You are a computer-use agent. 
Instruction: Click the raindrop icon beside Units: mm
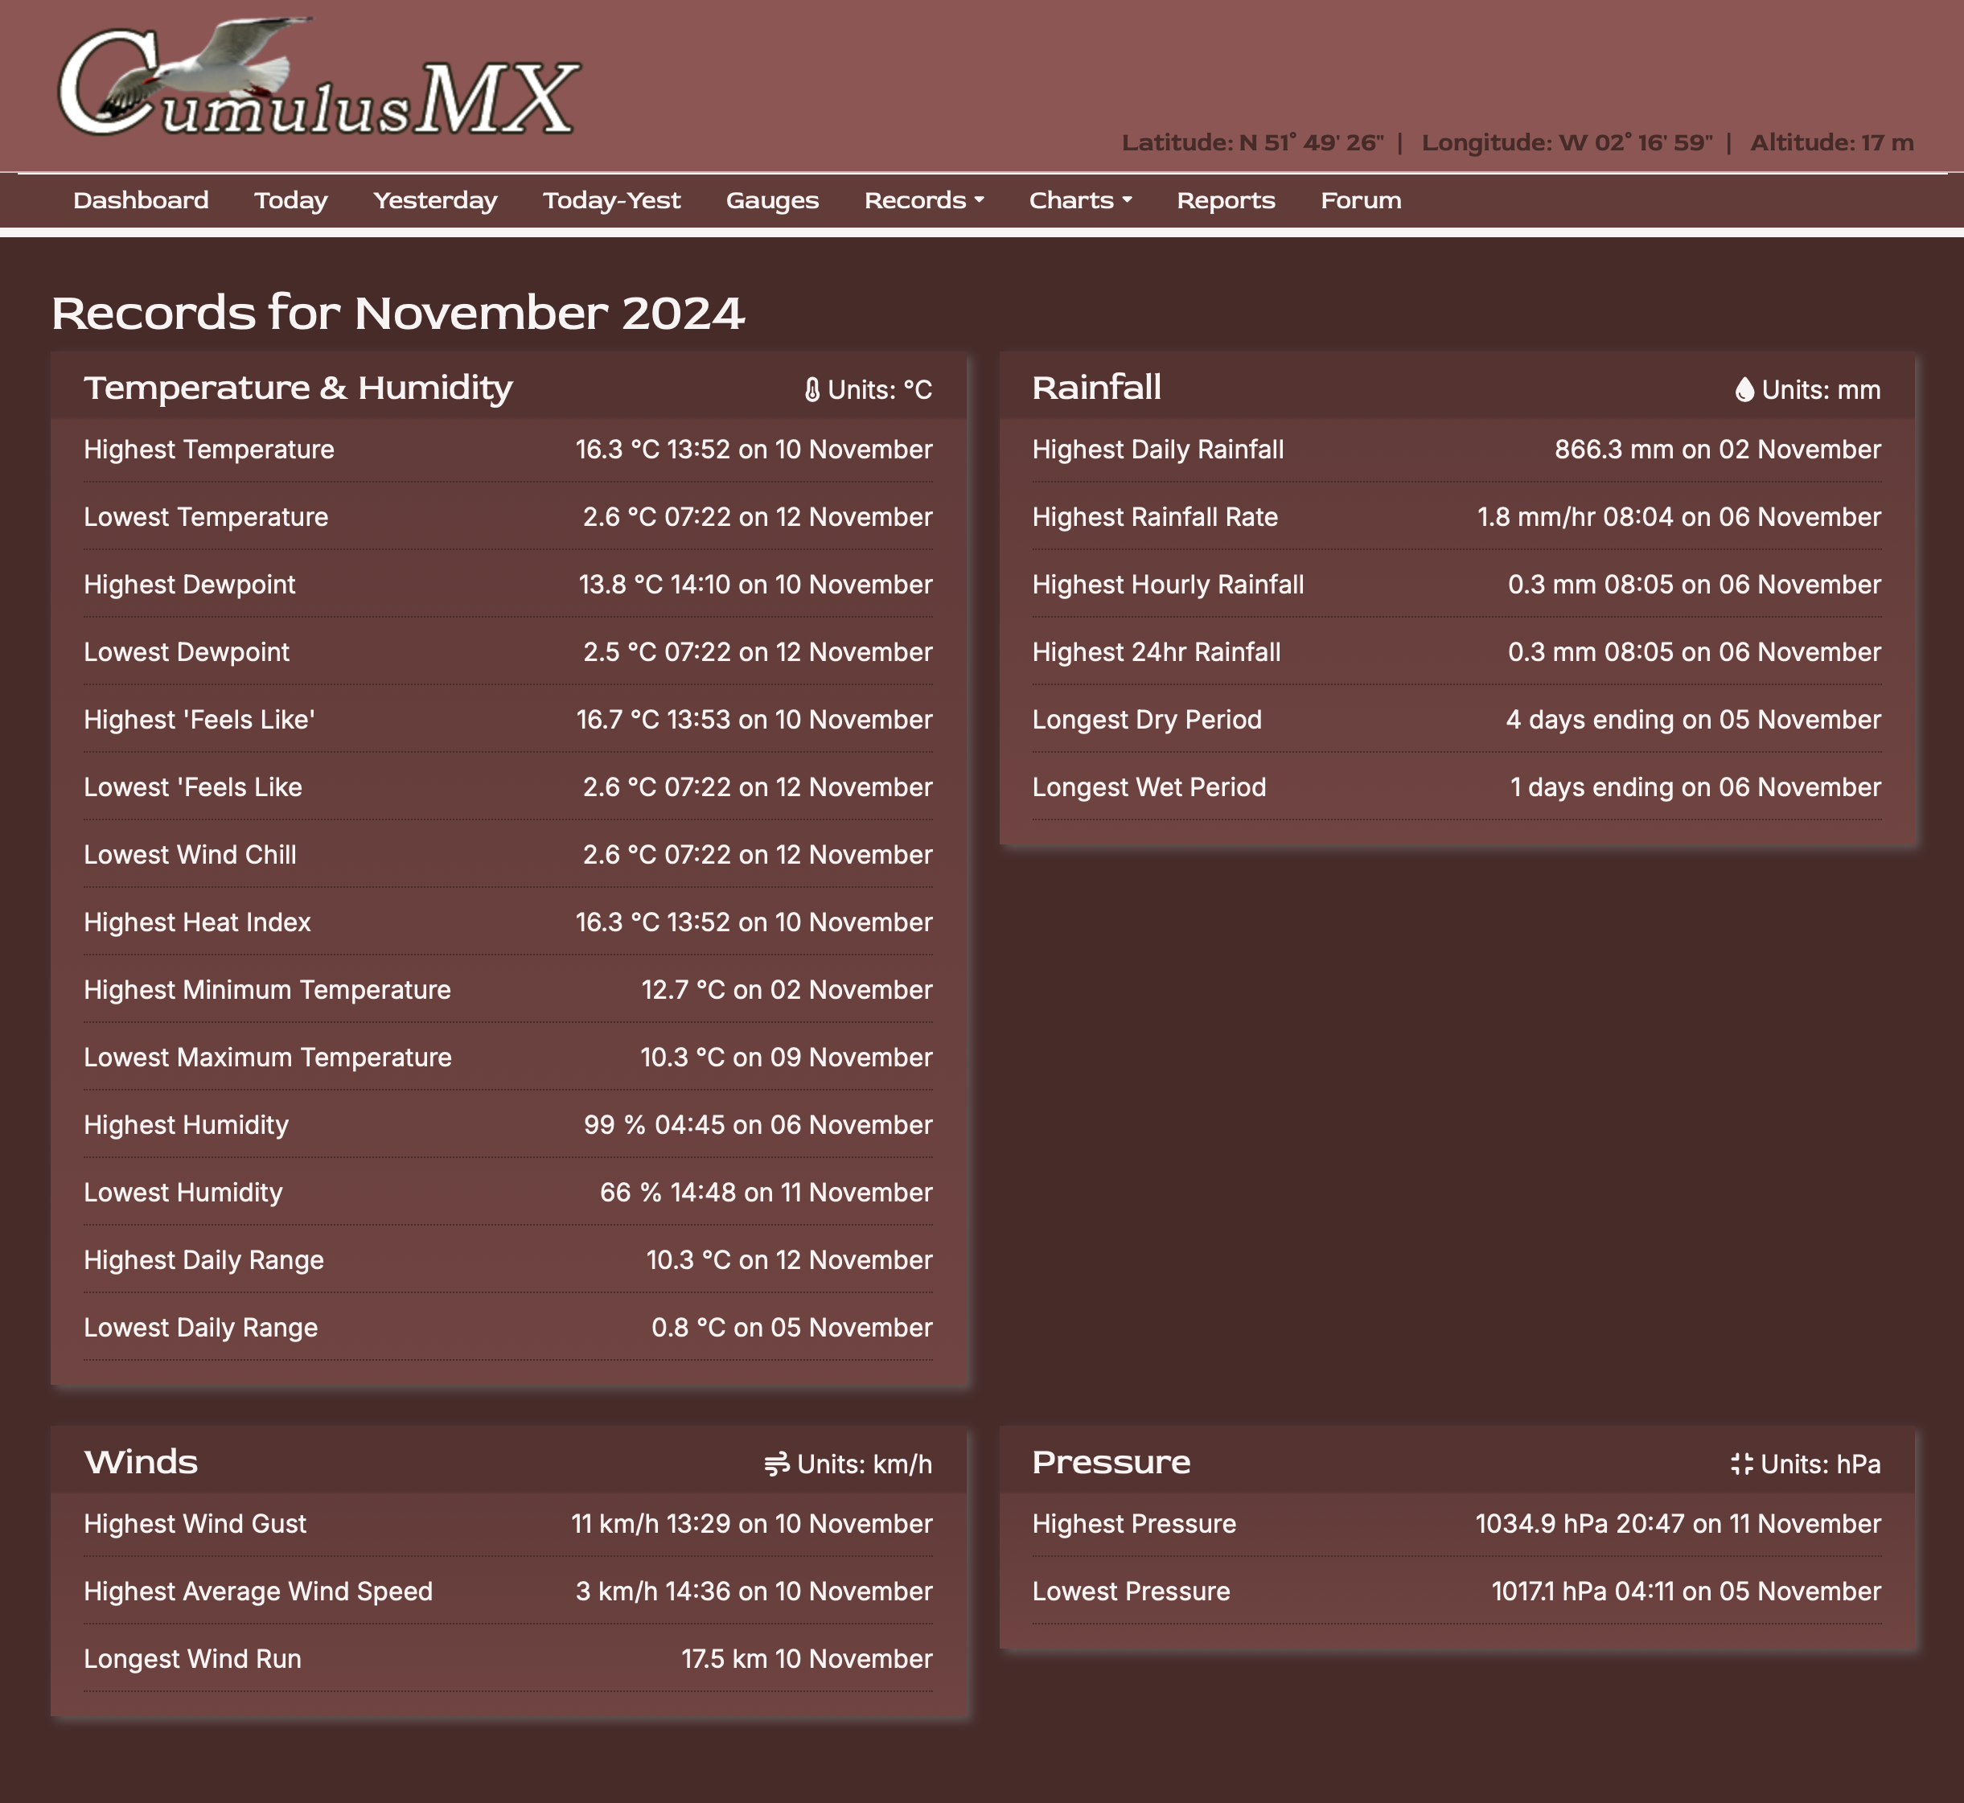tap(1744, 390)
